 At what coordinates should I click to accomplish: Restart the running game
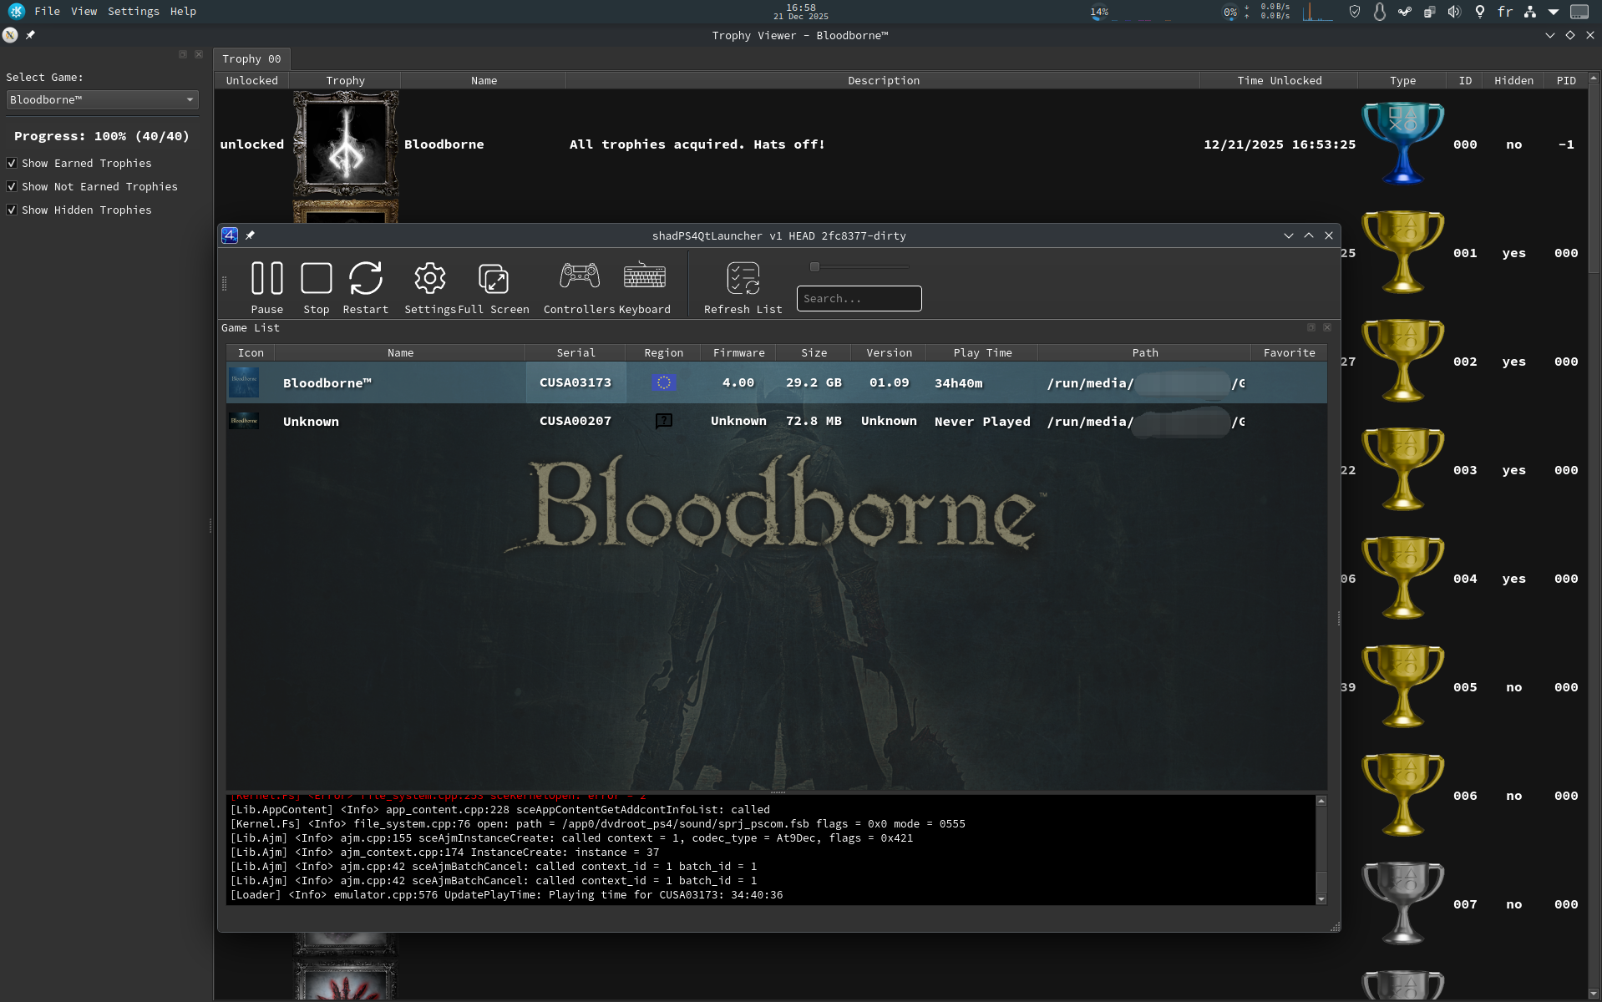(x=365, y=287)
